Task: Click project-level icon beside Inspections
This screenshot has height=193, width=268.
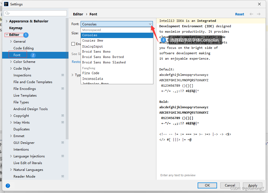Action: (63, 75)
